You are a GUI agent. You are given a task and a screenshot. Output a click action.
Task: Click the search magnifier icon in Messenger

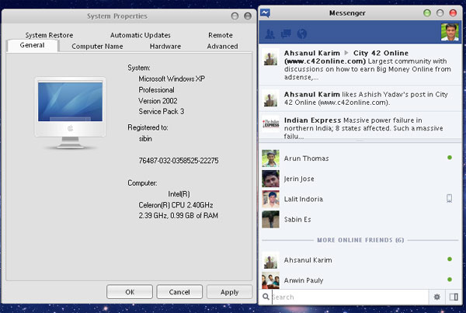pos(266,297)
